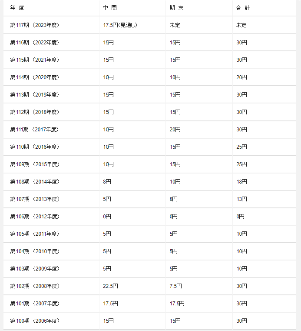Click the 17.5円(見通し) interim dividend cell

click(x=120, y=25)
